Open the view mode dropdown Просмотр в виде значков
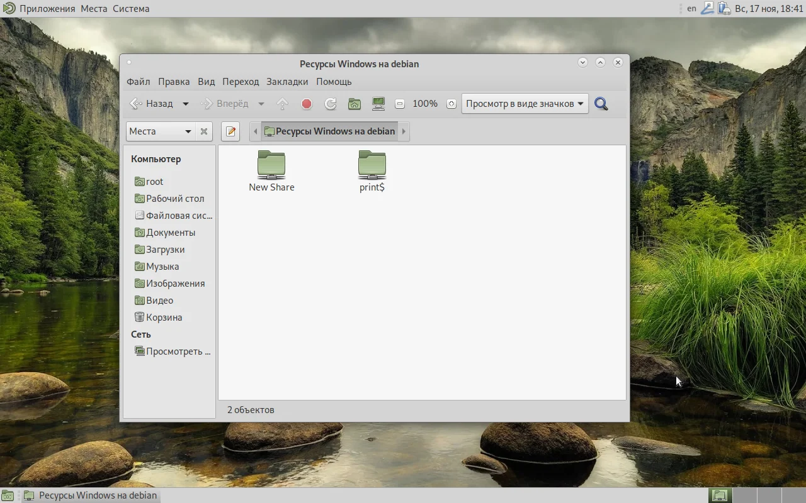806x503 pixels. coord(525,104)
